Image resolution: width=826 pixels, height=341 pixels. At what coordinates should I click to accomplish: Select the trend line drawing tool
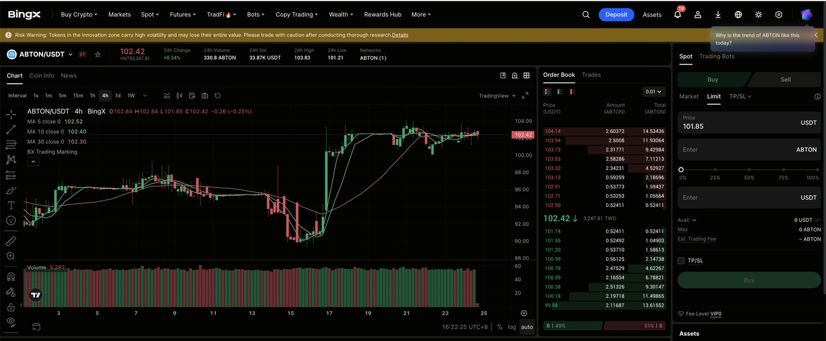tap(11, 130)
